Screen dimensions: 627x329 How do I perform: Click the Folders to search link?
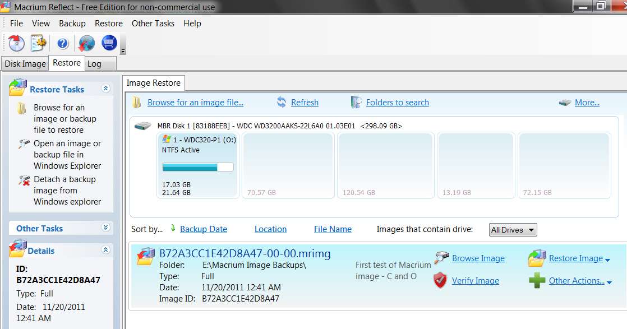[398, 103]
